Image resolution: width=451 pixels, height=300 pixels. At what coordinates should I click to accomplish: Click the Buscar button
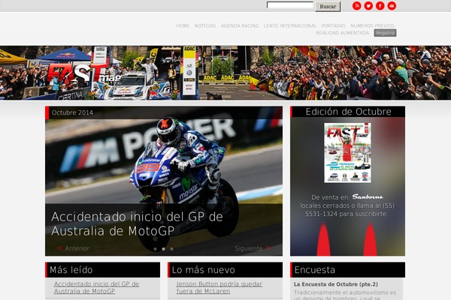[328, 6]
